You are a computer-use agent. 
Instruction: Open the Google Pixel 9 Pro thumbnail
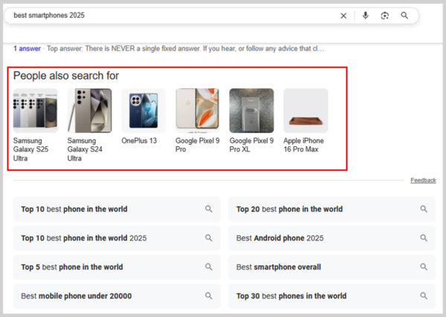tap(198, 111)
